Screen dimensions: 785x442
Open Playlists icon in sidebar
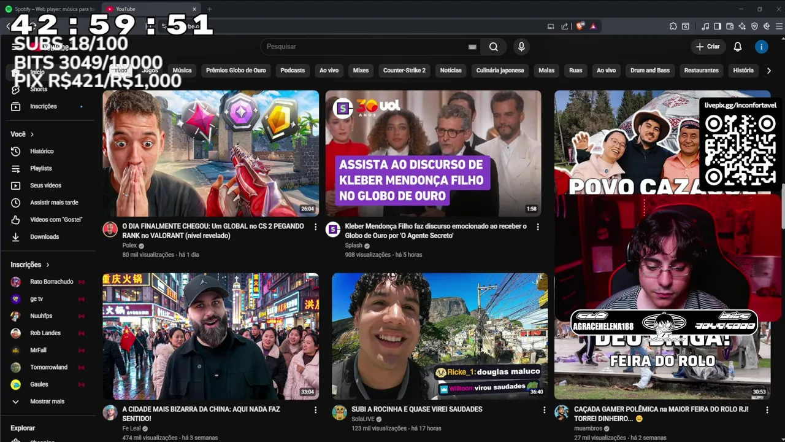pos(16,168)
